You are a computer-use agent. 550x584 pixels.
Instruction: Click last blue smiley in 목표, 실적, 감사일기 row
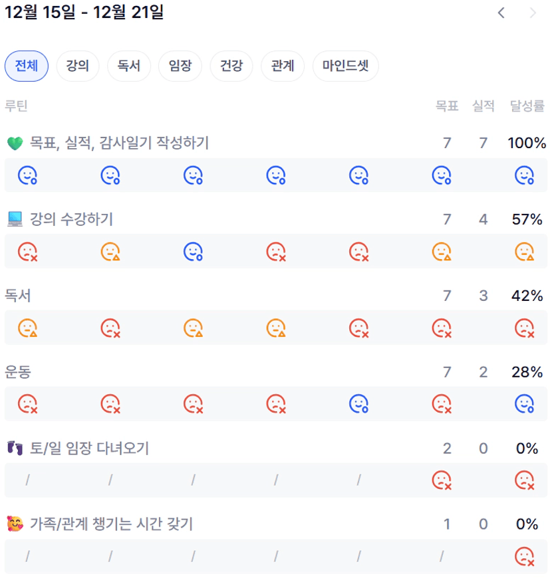tap(525, 175)
